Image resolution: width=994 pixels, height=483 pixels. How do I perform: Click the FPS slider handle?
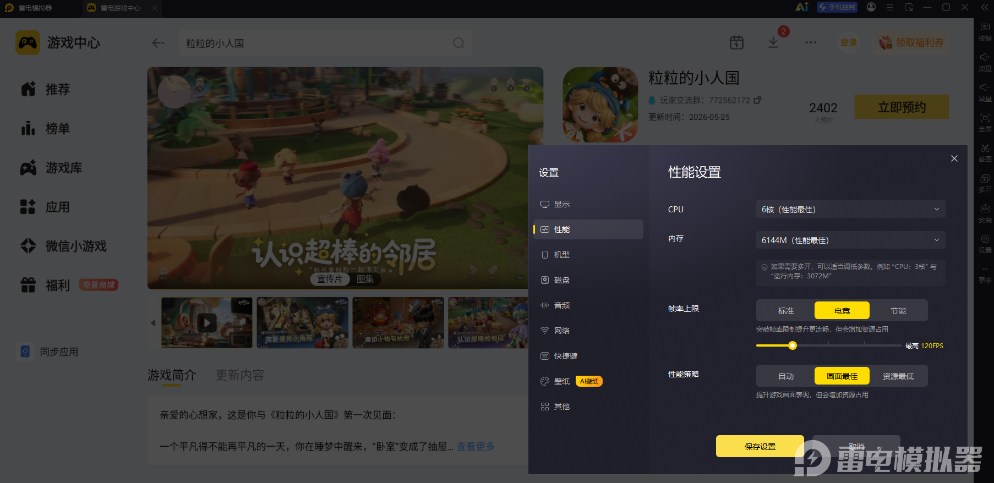(x=793, y=345)
